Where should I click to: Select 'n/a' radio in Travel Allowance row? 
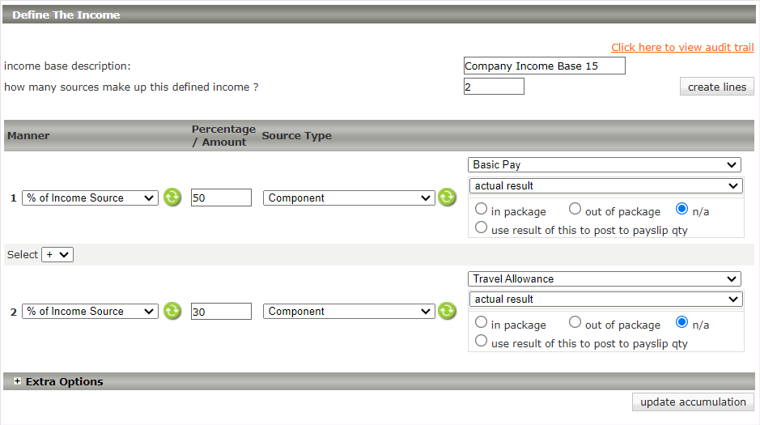[681, 323]
